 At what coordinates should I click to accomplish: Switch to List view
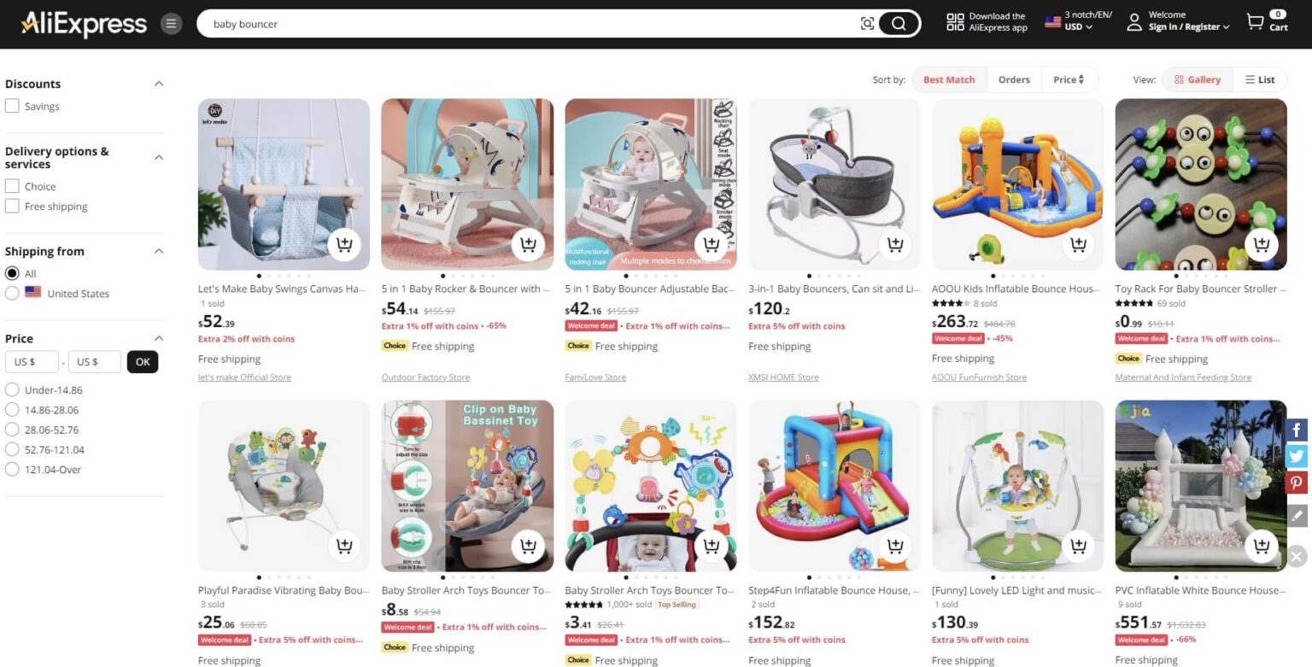1260,79
